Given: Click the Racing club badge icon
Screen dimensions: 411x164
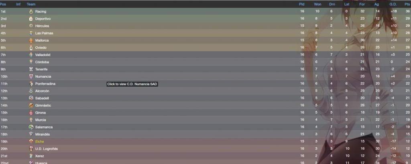Looking at the screenshot, I should click(x=31, y=12).
